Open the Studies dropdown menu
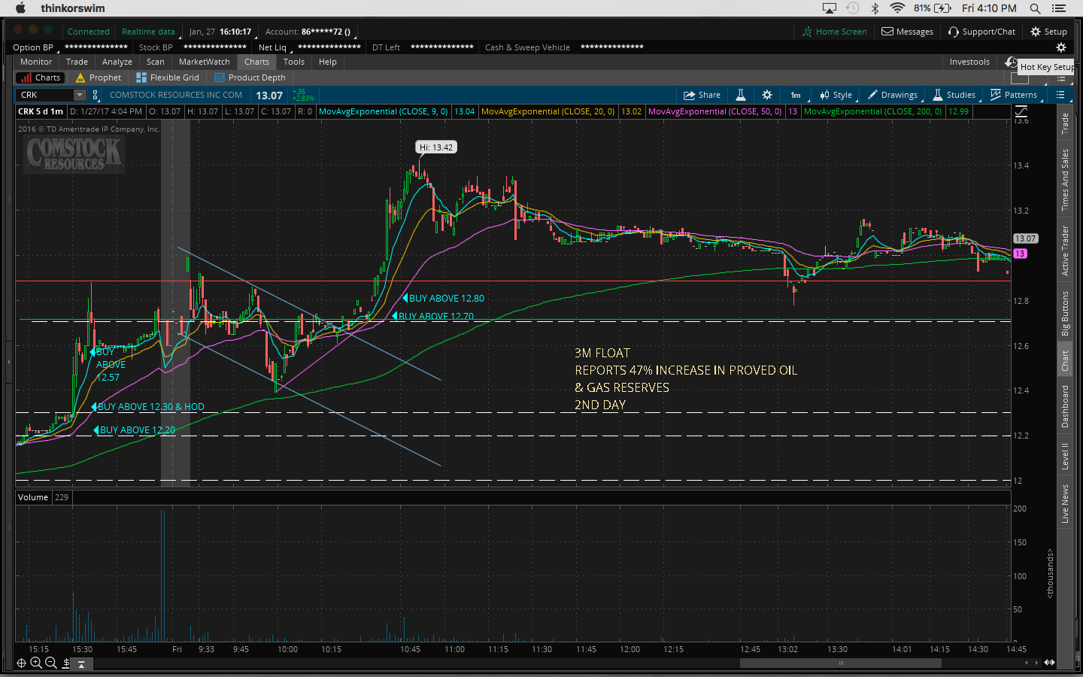 [954, 95]
